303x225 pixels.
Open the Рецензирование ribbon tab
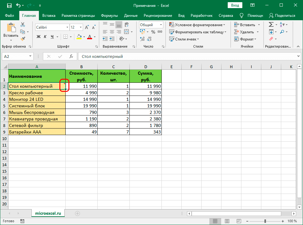[157, 15]
